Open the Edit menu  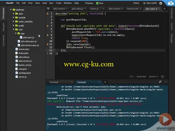[x=24, y=3]
